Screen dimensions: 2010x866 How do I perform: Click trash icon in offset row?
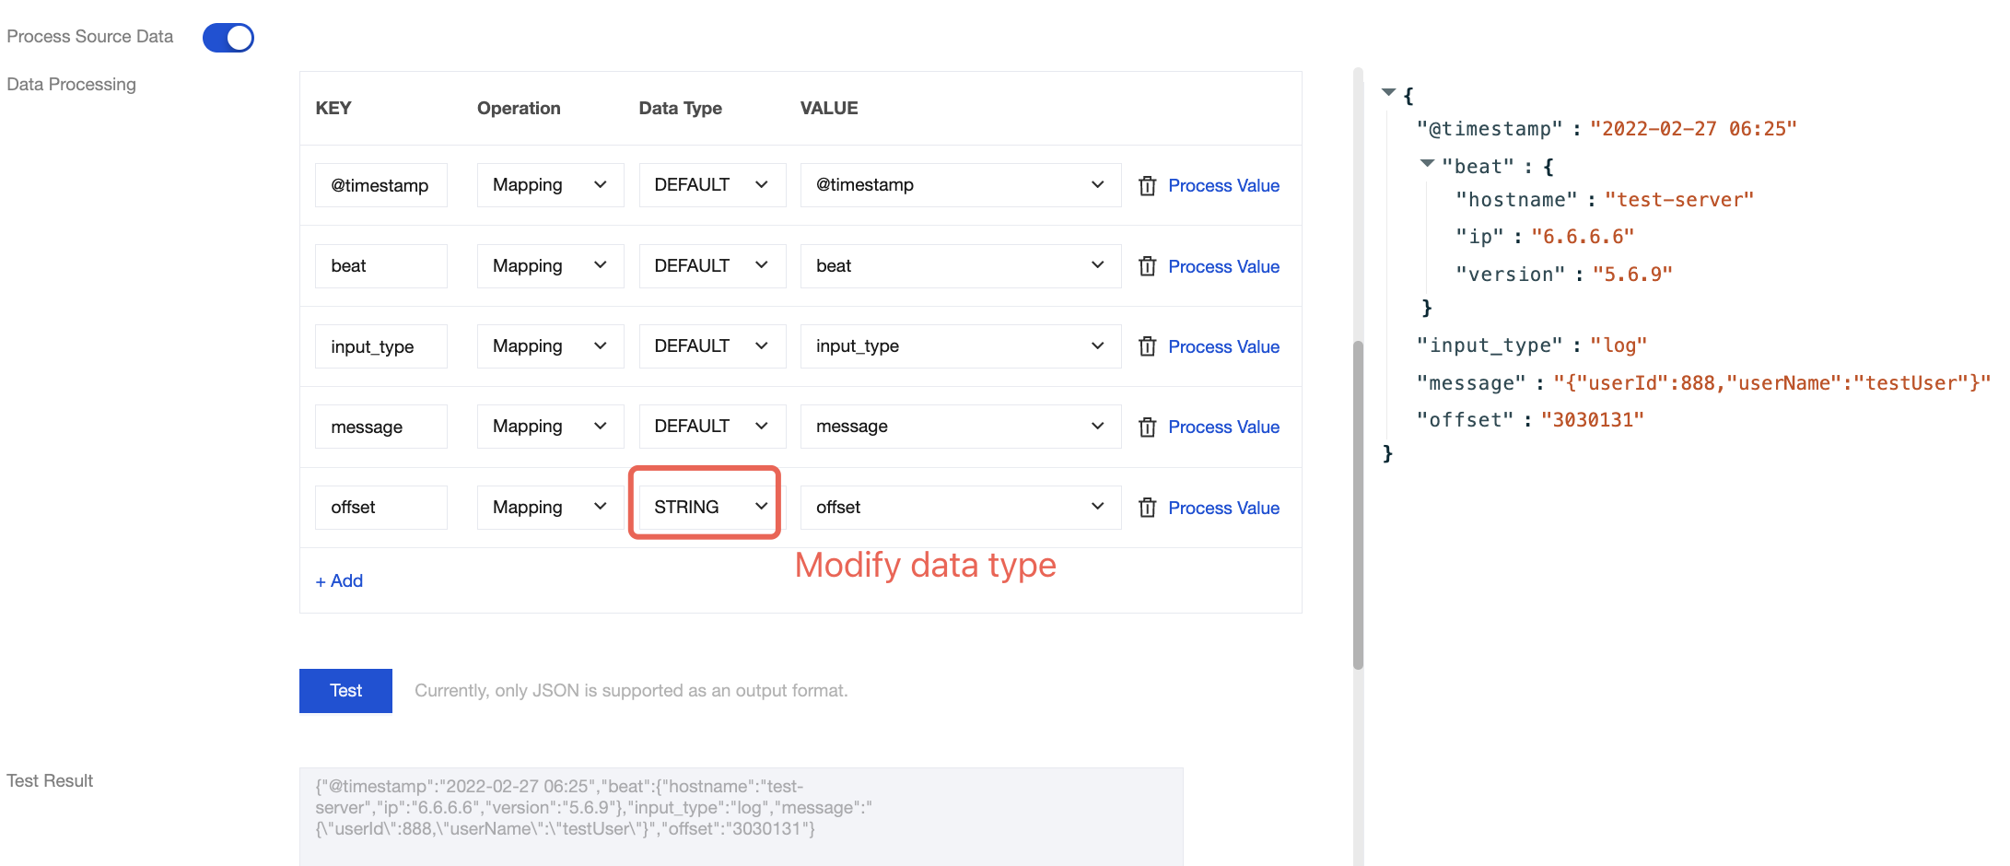[x=1147, y=508]
